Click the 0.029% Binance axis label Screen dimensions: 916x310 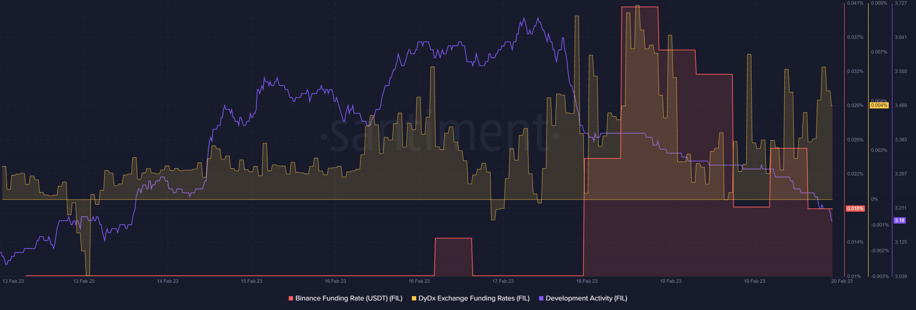(x=855, y=105)
